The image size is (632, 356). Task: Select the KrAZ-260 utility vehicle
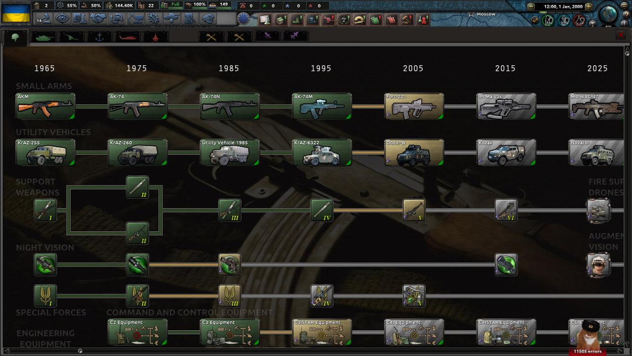[x=138, y=152]
